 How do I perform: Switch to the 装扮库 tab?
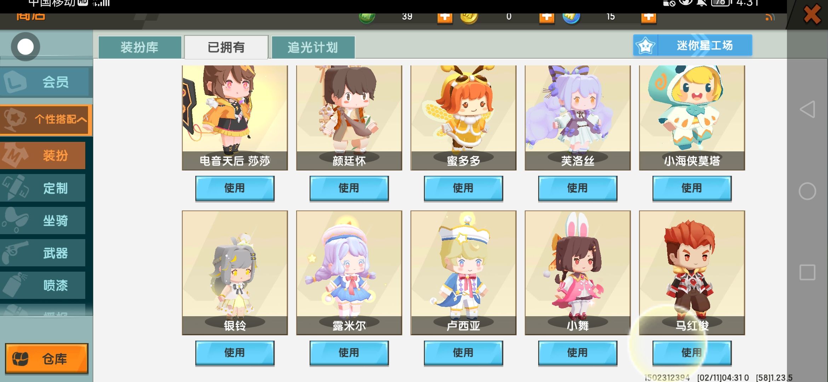tap(139, 47)
